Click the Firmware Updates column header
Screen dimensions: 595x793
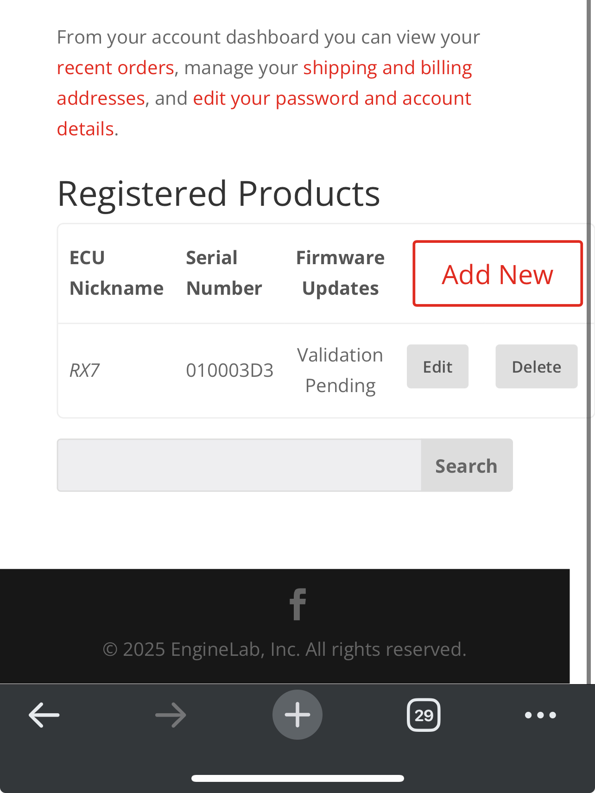click(340, 273)
